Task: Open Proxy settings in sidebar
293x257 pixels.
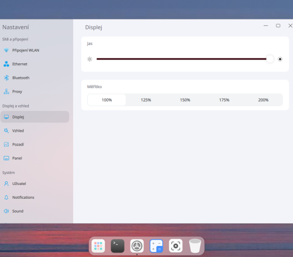Action: point(17,92)
